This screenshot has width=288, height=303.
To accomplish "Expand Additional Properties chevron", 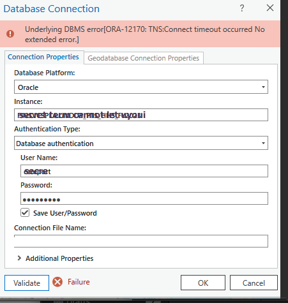I will click(19, 258).
